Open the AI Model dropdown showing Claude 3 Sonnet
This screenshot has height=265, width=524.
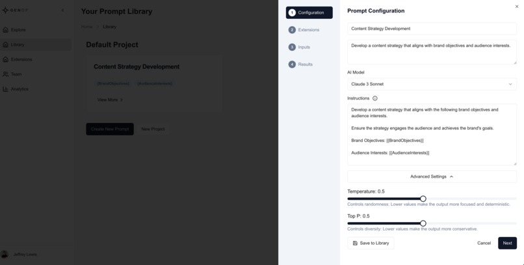point(432,85)
